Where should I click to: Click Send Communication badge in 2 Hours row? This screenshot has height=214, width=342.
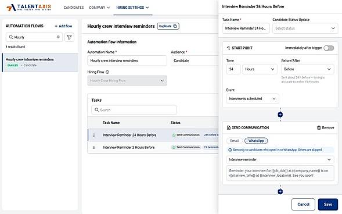pyautogui.click(x=186, y=147)
